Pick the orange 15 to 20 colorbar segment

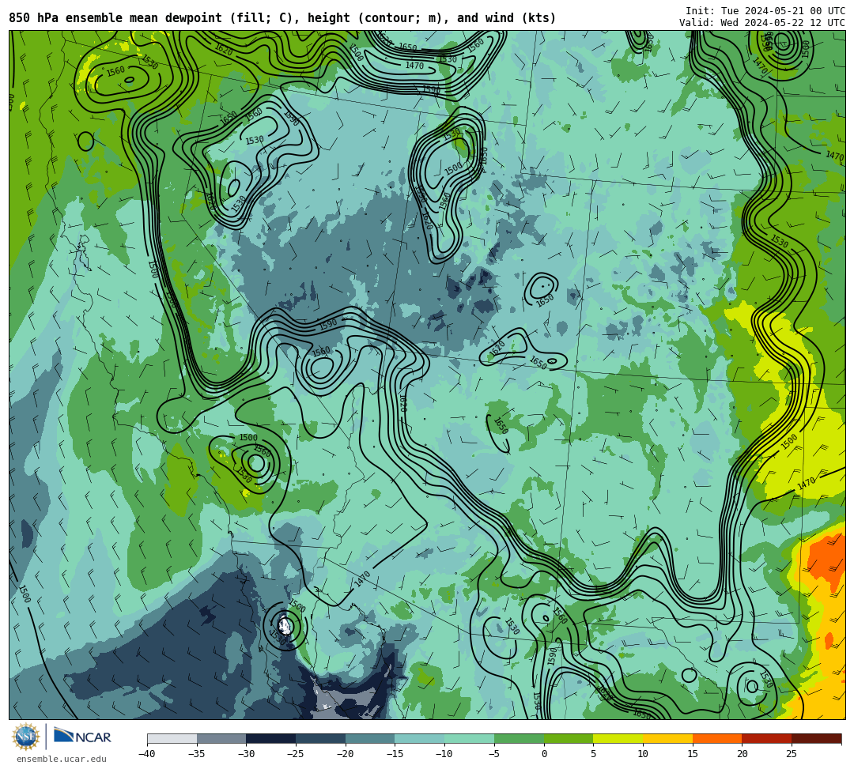coord(716,738)
